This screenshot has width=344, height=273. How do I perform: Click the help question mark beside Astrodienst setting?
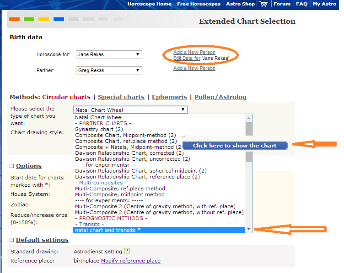(x=127, y=251)
